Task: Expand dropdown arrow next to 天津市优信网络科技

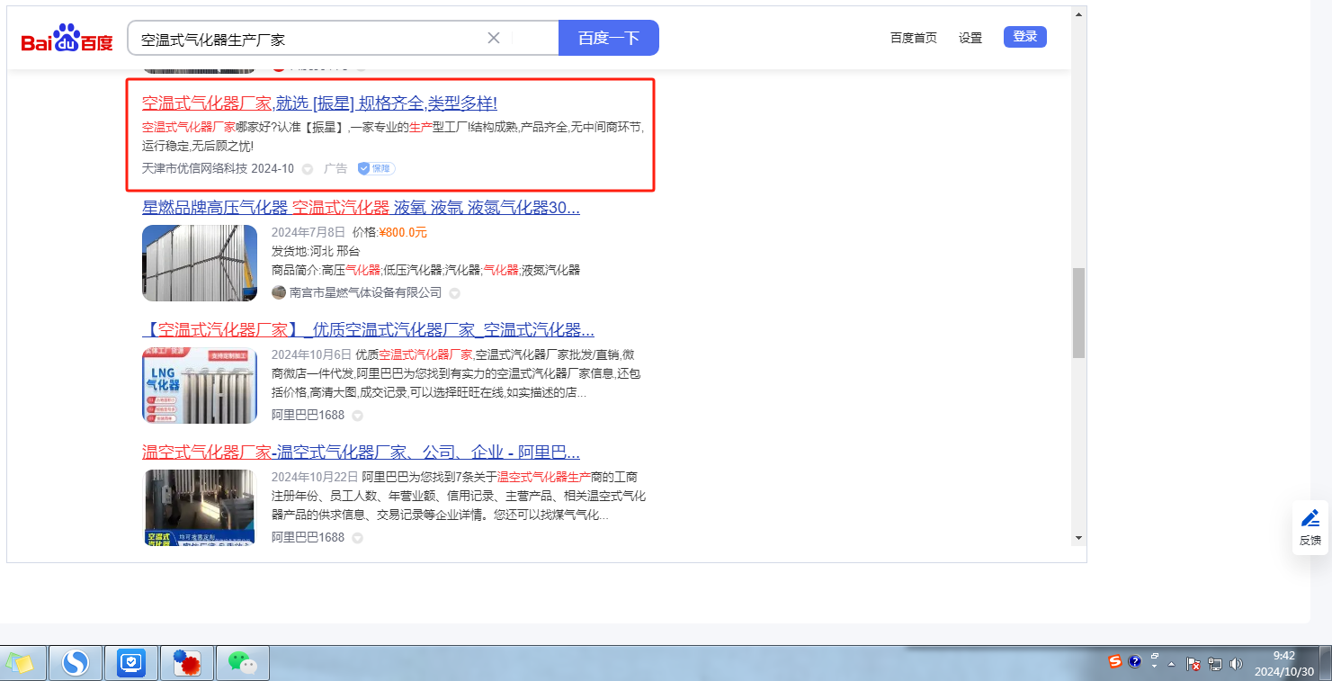Action: [308, 169]
